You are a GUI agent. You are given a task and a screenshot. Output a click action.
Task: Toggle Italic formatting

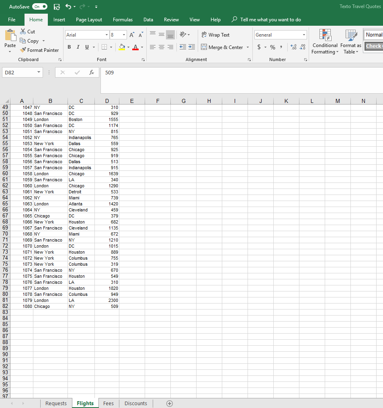tap(78, 47)
